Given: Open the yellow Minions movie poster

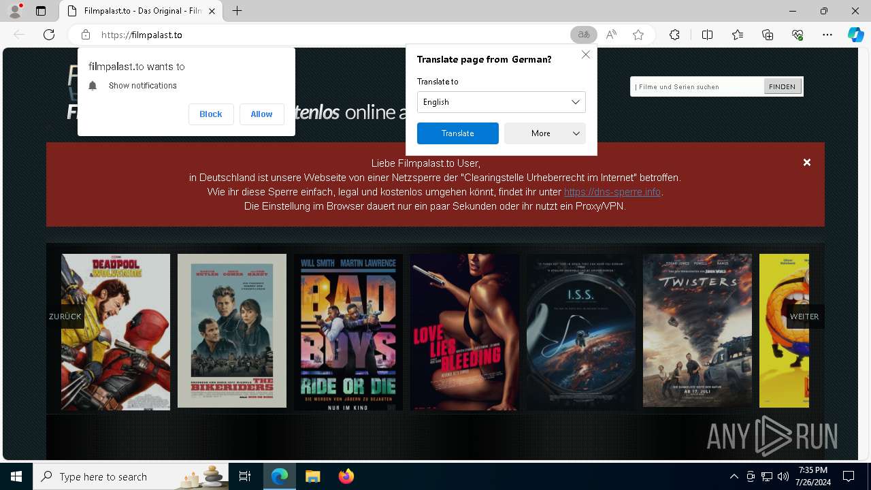Looking at the screenshot, I should click(x=784, y=331).
